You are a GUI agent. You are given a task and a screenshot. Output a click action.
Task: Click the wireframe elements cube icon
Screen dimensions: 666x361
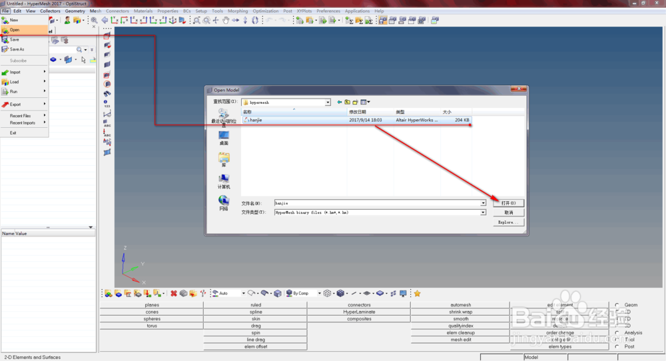(327, 294)
